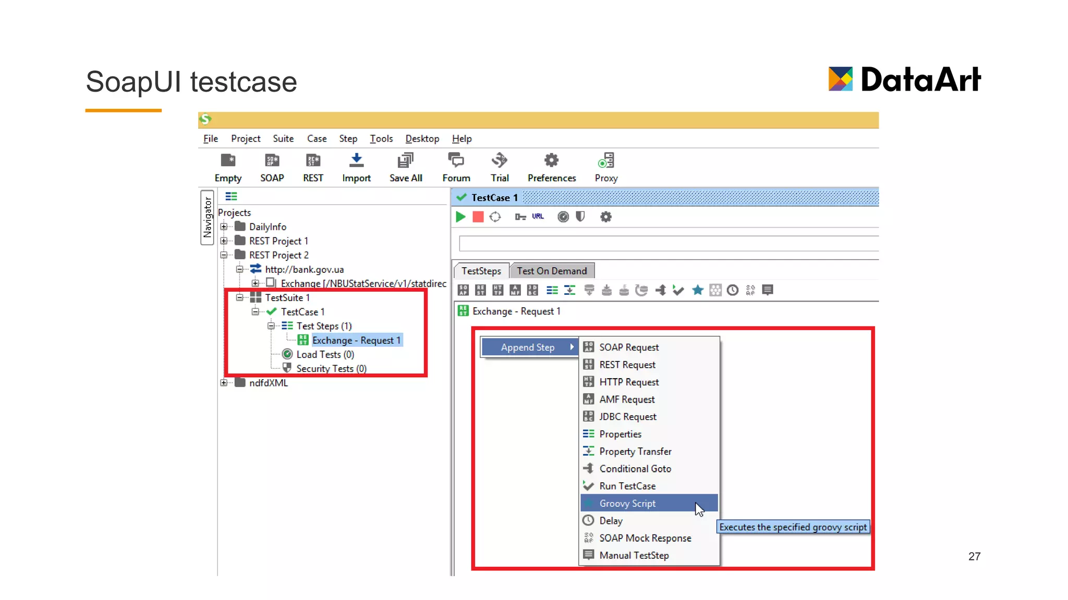The height and width of the screenshot is (600, 1068).
Task: Expand the REST Project 1 node
Action: point(224,241)
